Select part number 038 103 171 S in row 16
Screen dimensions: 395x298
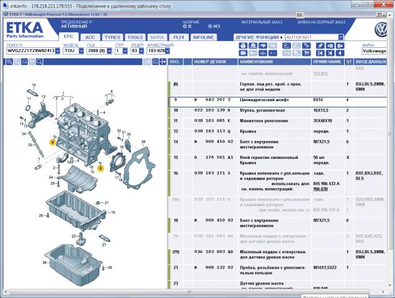(x=212, y=173)
